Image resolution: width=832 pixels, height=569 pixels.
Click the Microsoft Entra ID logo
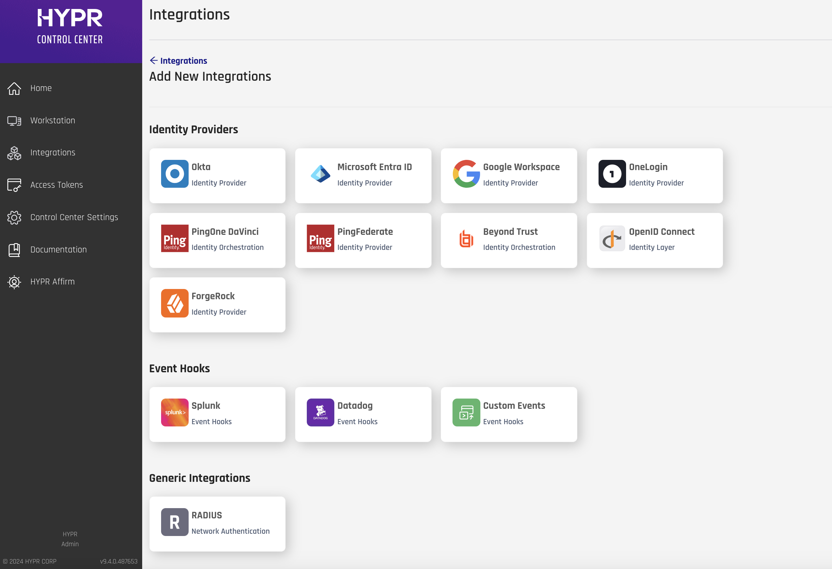321,174
